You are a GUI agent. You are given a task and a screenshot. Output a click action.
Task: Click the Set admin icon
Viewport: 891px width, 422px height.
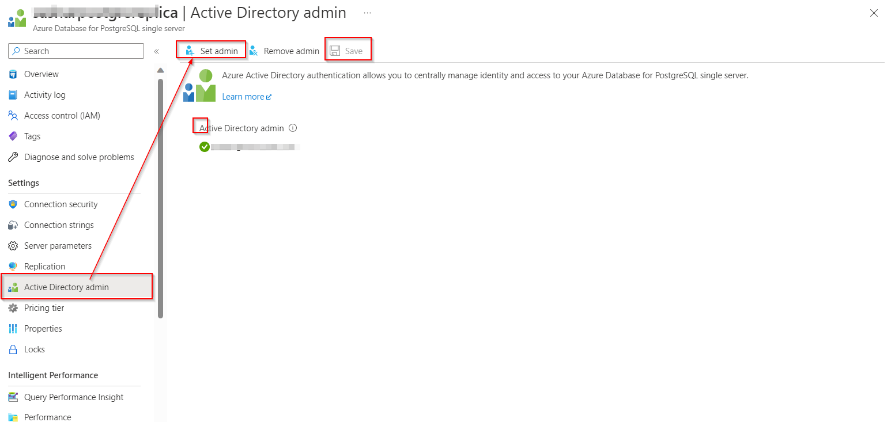(x=190, y=51)
